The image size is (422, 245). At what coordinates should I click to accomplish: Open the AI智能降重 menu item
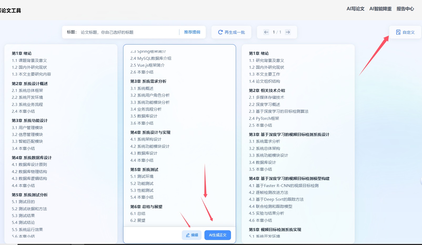(380, 9)
